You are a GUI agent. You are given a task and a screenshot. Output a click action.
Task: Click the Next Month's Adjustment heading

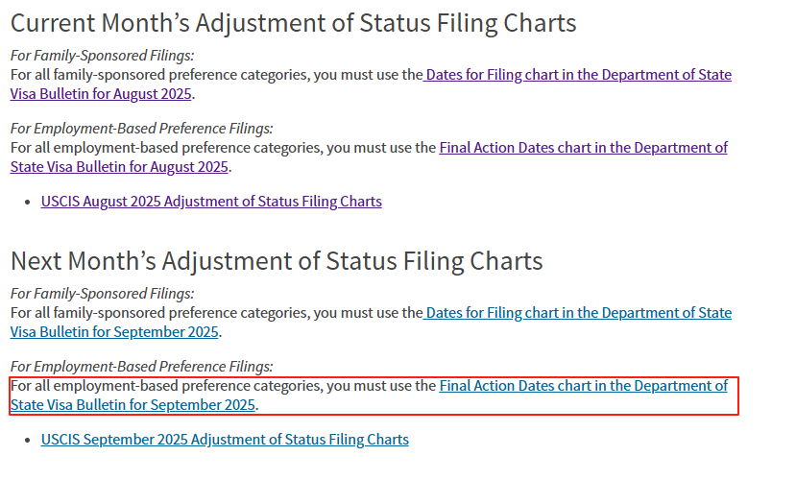click(277, 260)
